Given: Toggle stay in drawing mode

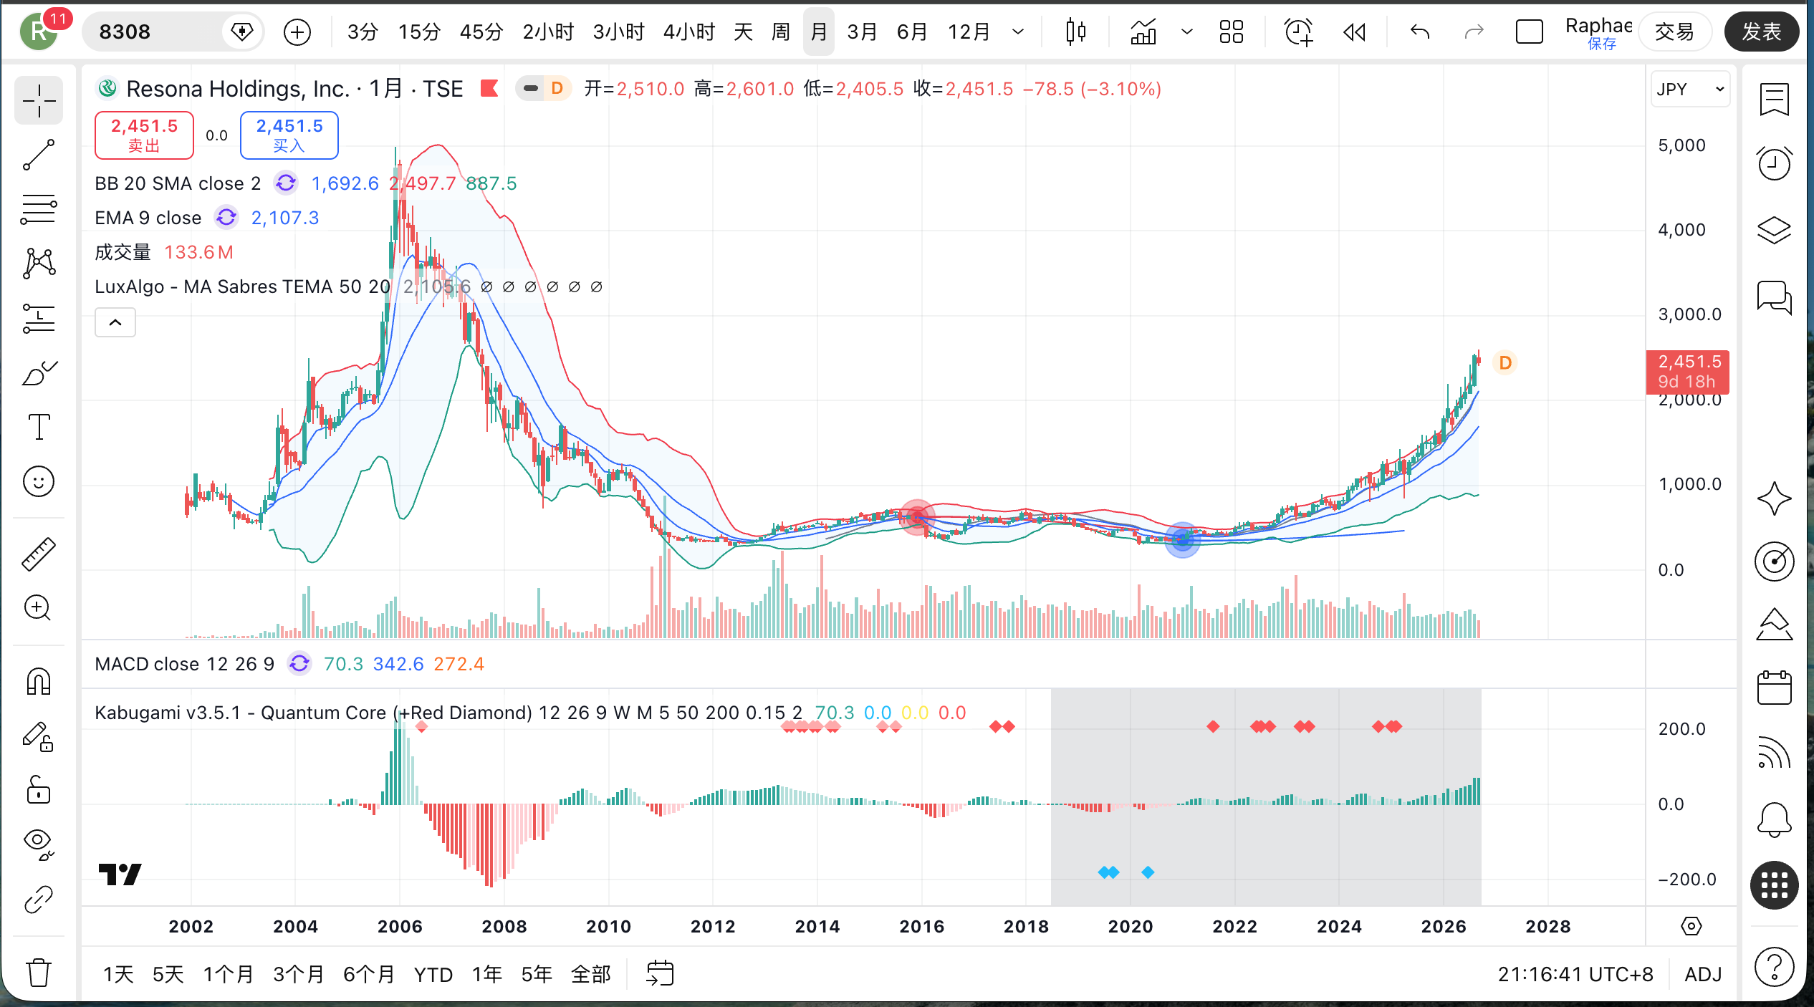Looking at the screenshot, I should click(39, 736).
